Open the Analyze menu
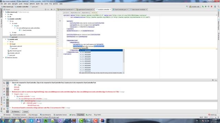Viewport: 220px width, 123px height. coord(26,4)
